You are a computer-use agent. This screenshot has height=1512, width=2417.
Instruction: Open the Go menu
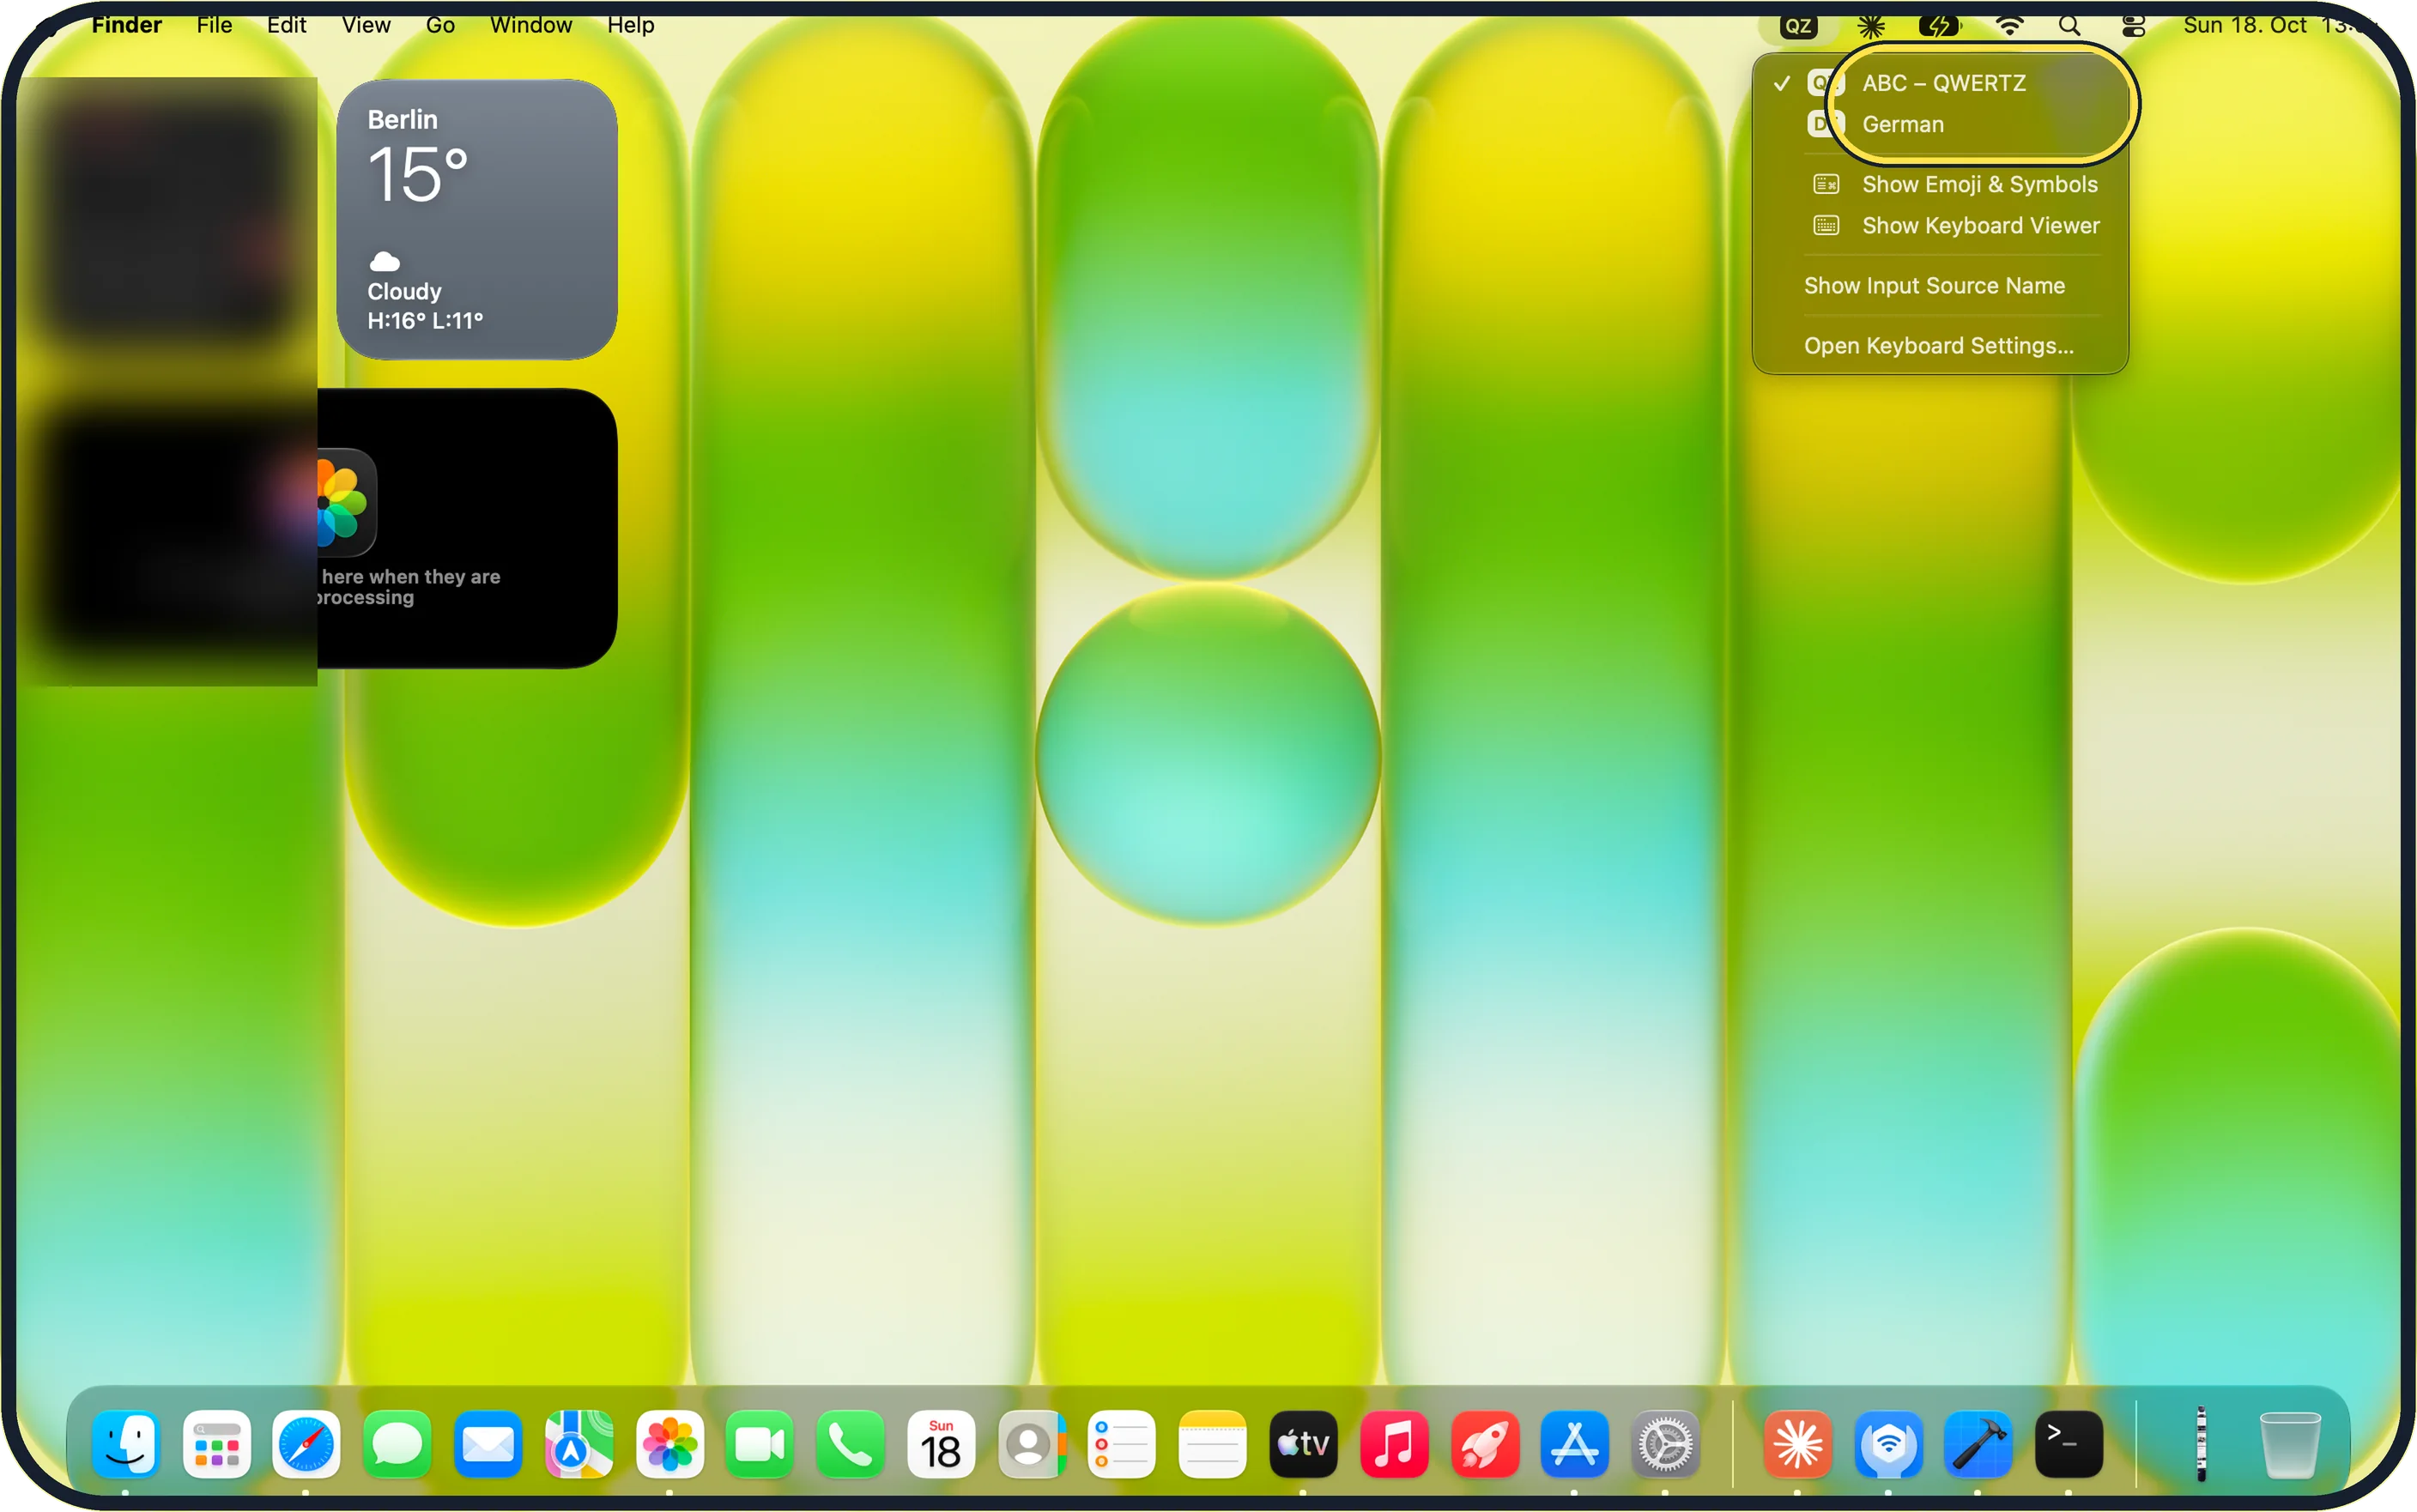pyautogui.click(x=440, y=25)
